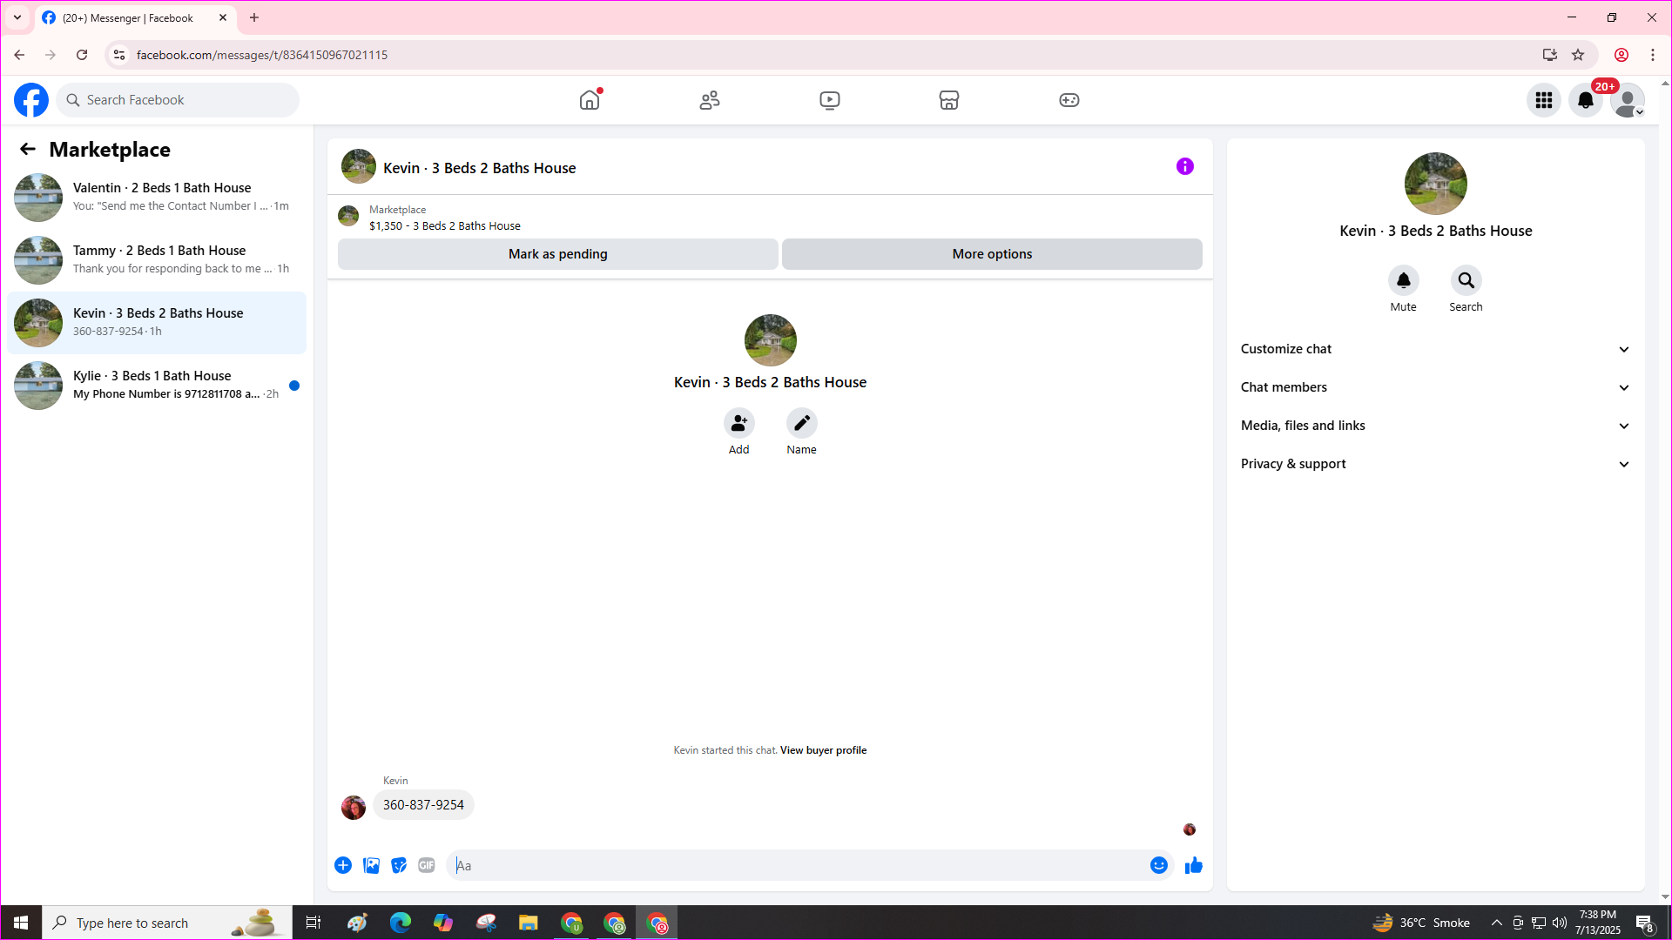Open the Friends icon in top navigation

(x=710, y=100)
